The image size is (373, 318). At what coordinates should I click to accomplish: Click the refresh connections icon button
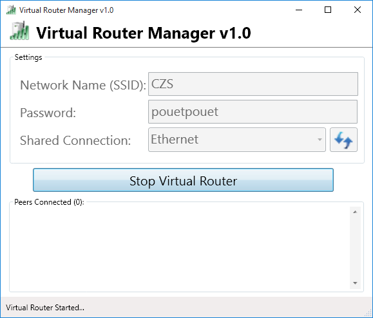pos(343,140)
